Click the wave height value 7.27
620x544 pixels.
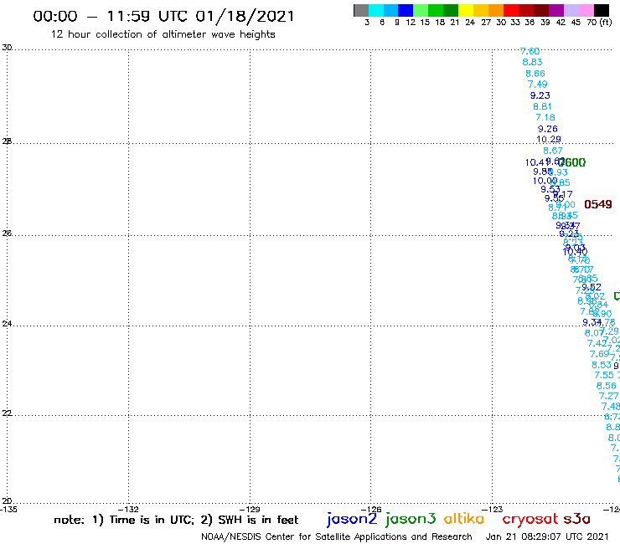coord(608,396)
